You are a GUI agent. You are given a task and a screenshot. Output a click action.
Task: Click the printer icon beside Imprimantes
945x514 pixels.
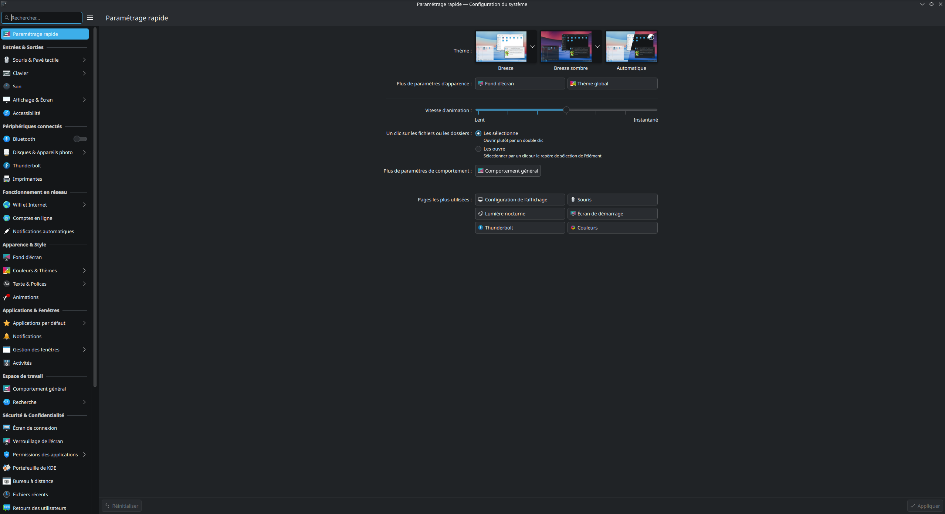(x=7, y=179)
